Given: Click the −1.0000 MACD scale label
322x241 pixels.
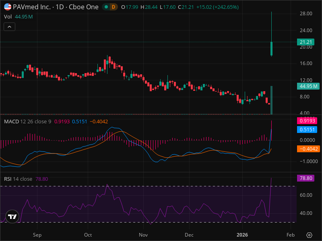Looking at the screenshot, I should (x=309, y=161).
